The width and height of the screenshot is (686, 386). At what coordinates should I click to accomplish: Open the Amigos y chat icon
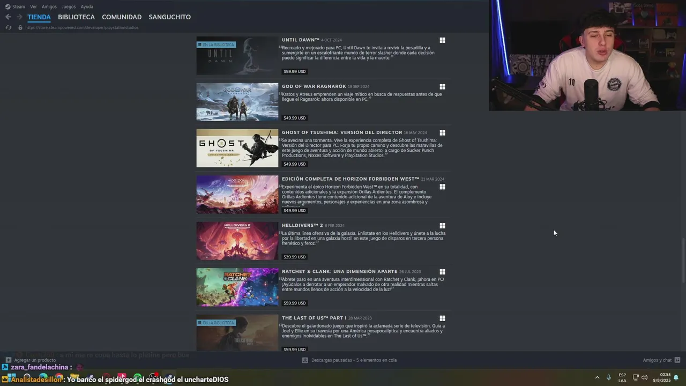[677, 360]
